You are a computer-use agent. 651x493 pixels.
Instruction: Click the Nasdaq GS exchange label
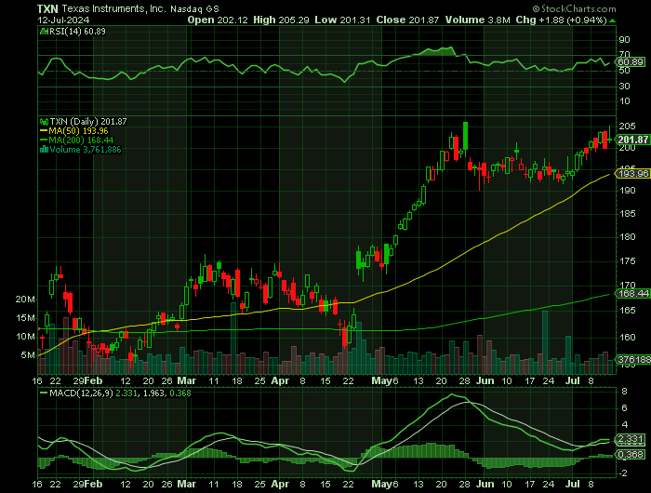point(194,8)
